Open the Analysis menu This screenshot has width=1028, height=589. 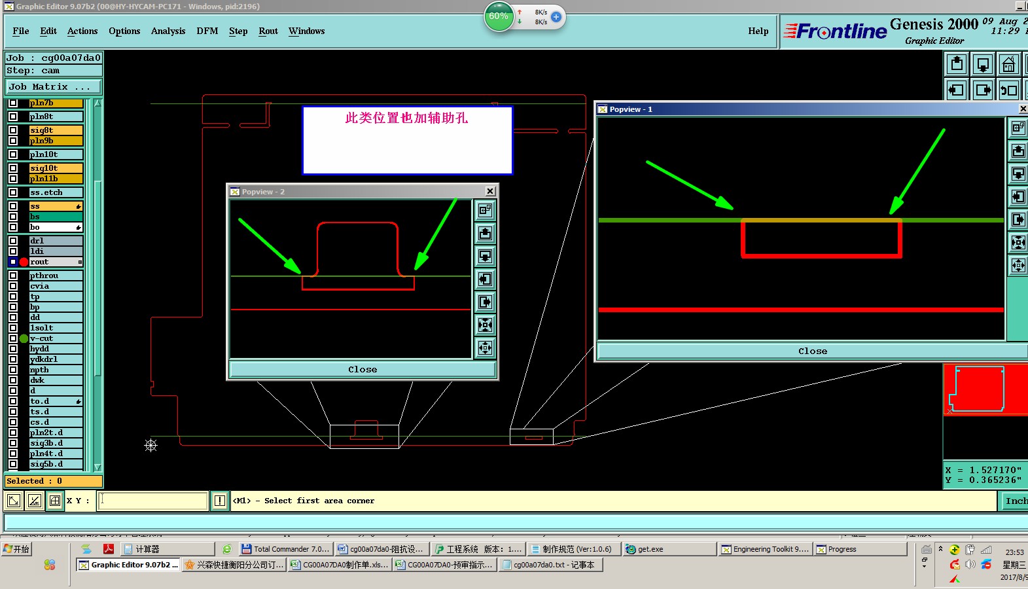point(168,31)
